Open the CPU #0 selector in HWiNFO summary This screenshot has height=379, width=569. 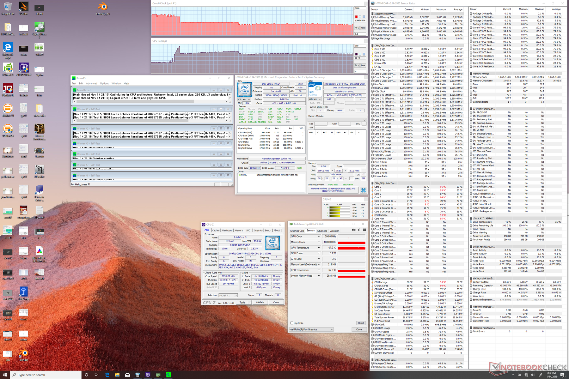coord(244,99)
